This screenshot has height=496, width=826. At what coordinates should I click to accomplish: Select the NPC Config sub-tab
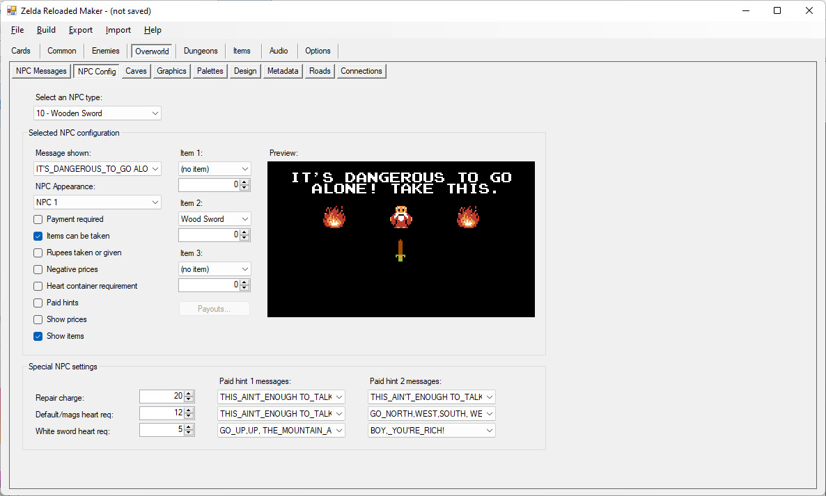coord(97,71)
